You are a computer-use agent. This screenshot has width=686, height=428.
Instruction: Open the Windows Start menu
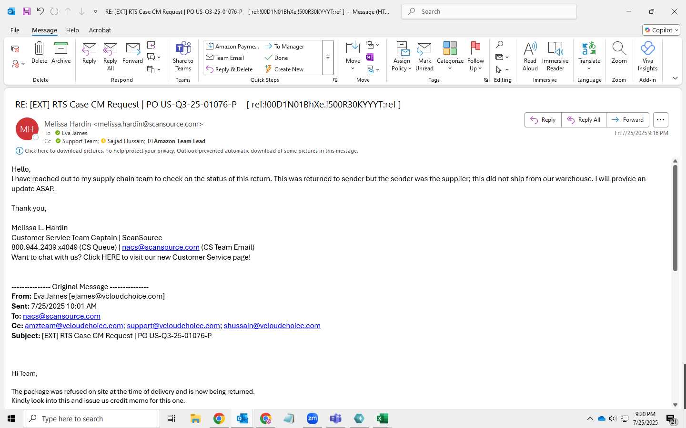click(11, 418)
